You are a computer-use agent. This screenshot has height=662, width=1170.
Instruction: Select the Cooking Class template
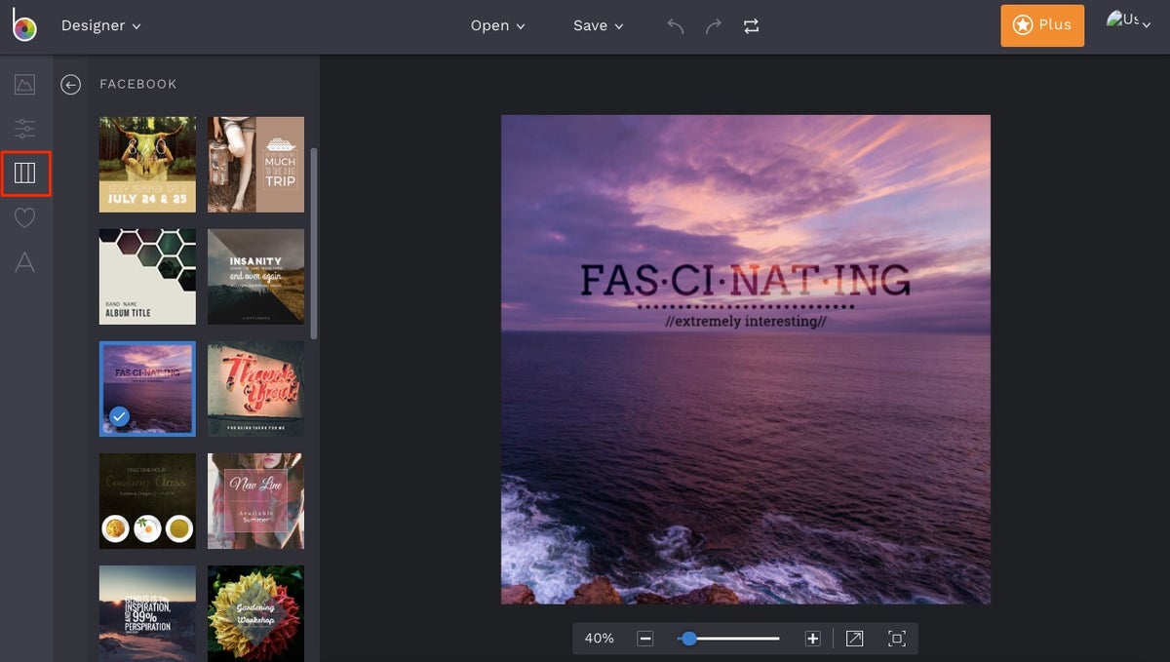[x=147, y=501]
